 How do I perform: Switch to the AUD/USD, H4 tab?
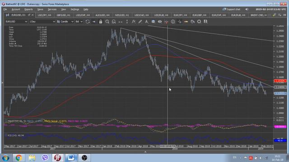pyautogui.click(x=103, y=15)
